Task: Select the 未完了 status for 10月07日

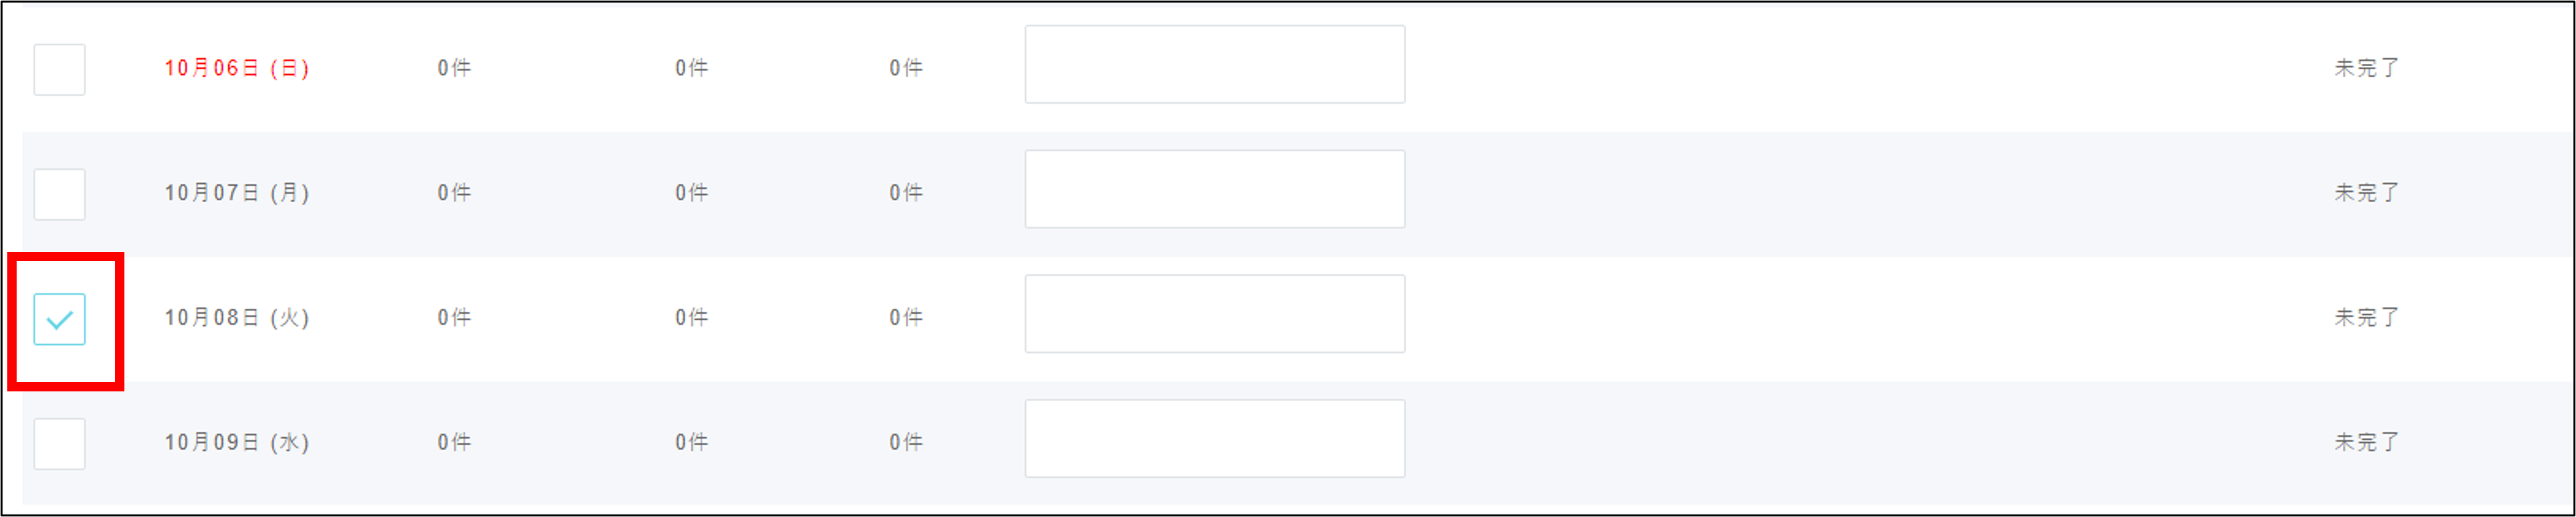Action: (x=2366, y=193)
